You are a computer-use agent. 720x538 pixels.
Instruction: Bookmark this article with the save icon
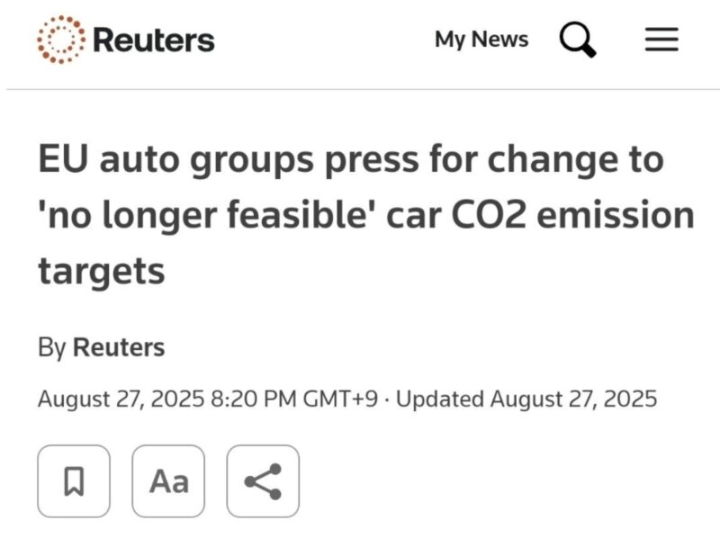(74, 481)
